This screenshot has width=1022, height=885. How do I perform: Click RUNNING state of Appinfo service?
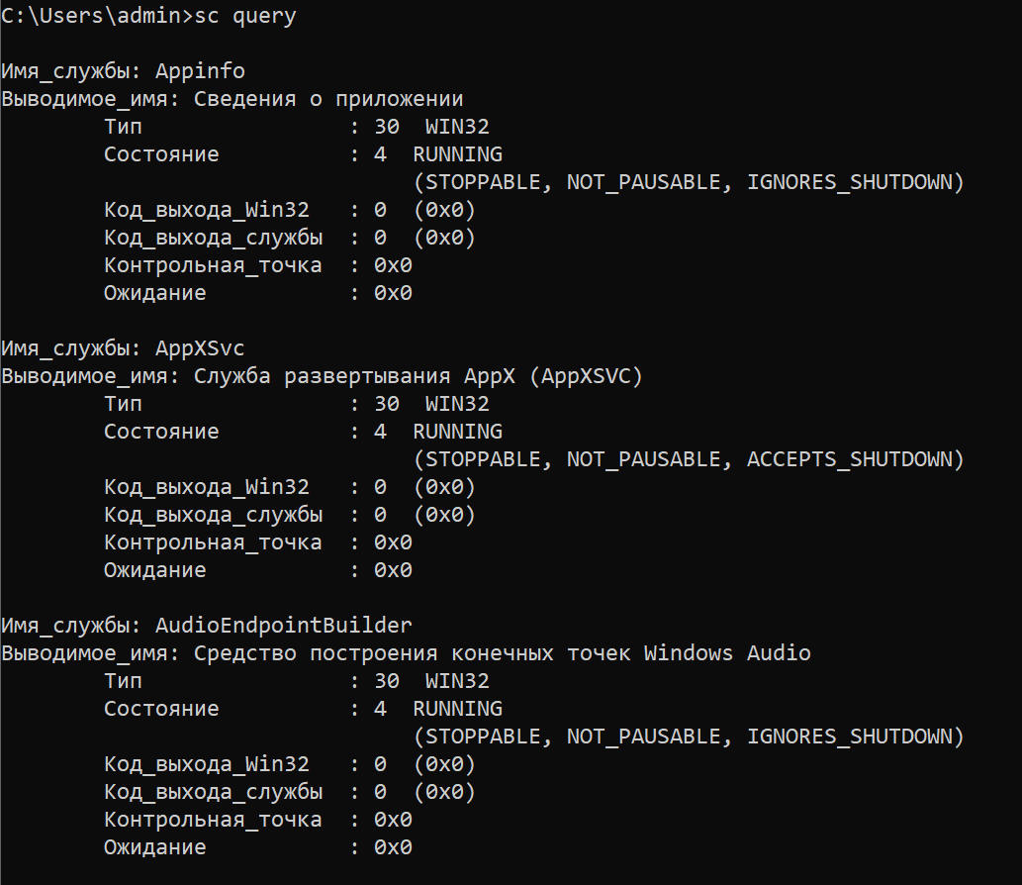457,154
